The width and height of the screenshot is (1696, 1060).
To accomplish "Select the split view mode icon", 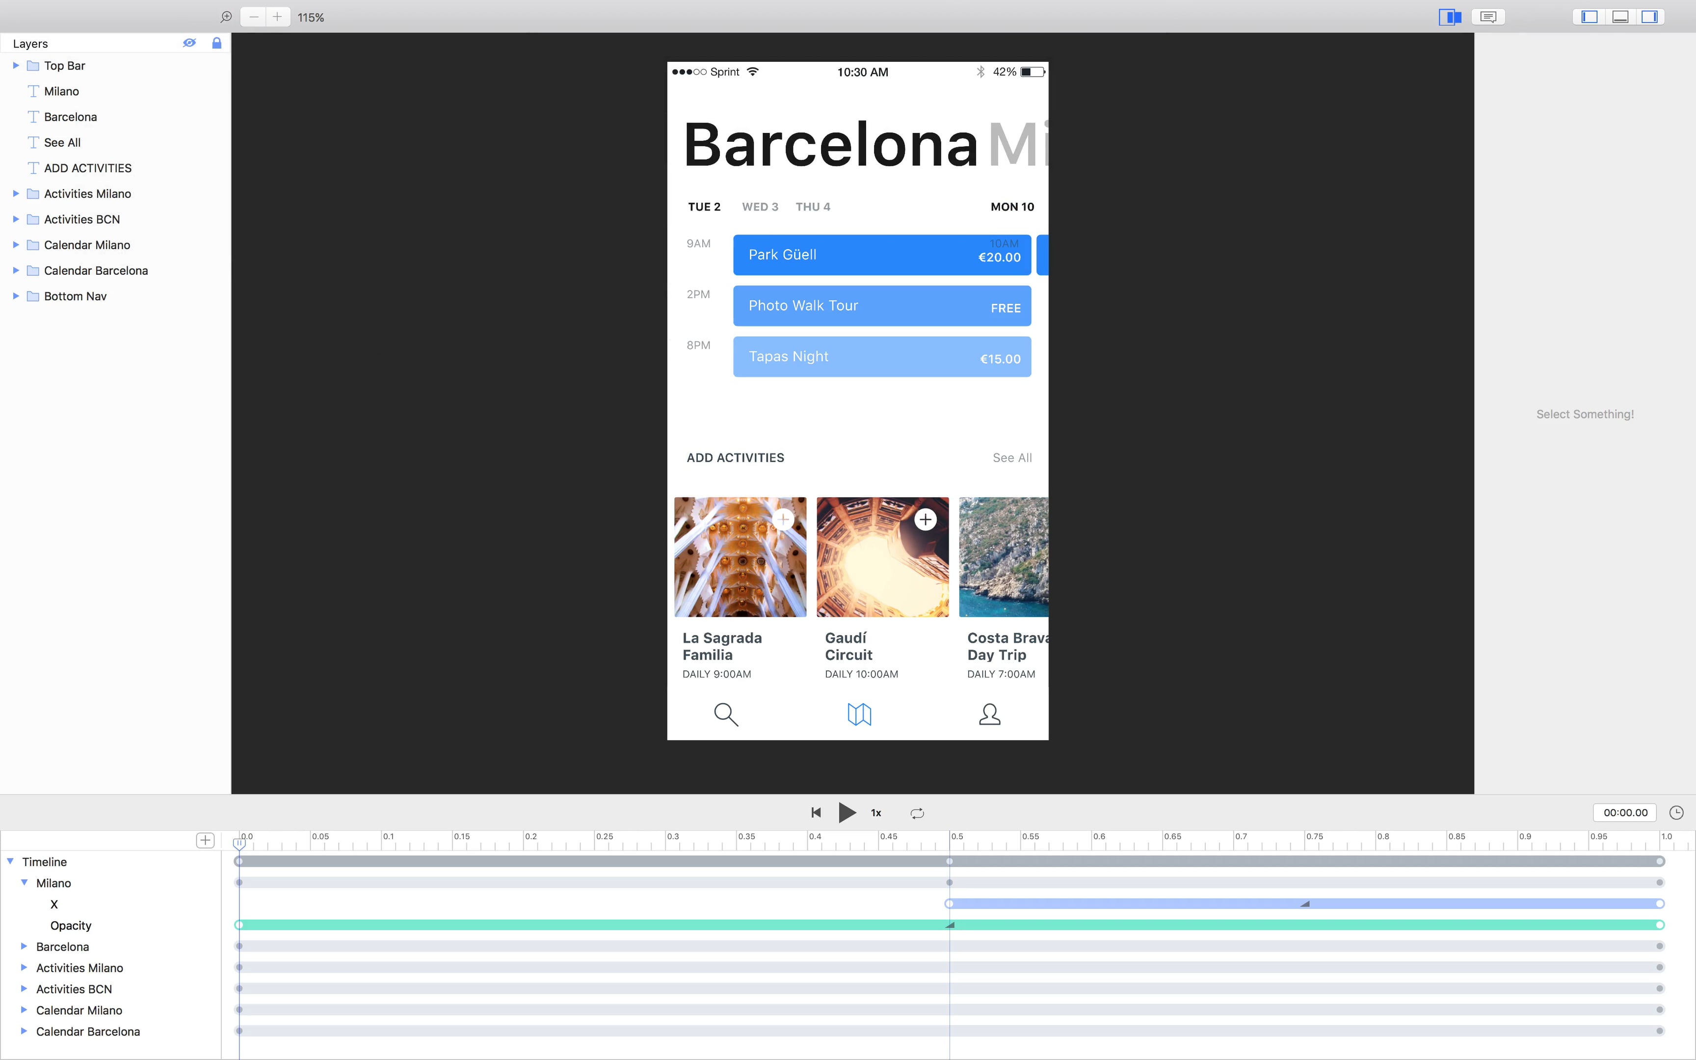I will [x=1450, y=17].
